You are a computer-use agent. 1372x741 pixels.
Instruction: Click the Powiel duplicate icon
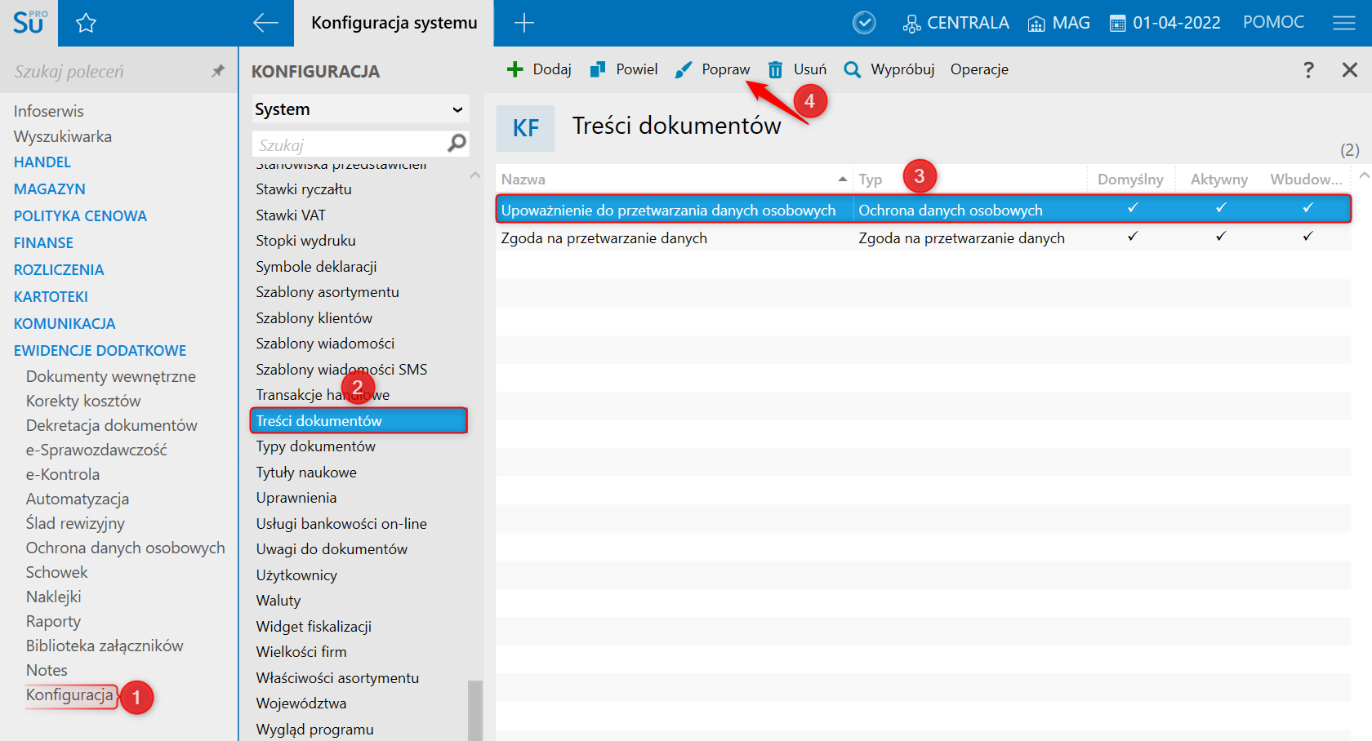[598, 69]
